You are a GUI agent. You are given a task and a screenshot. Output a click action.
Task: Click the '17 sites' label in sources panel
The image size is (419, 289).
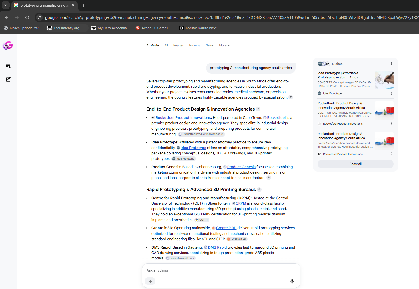tap(337, 64)
